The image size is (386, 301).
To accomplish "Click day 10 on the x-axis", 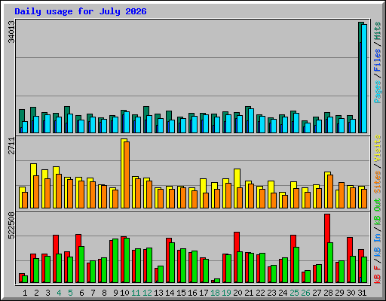I will pos(124,293).
